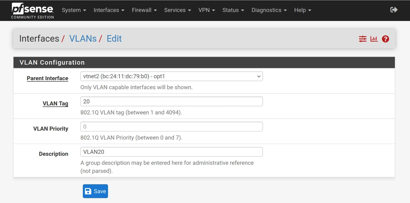410x203 pixels.
Task: Click the status monitoring graph icon
Action: (374, 39)
